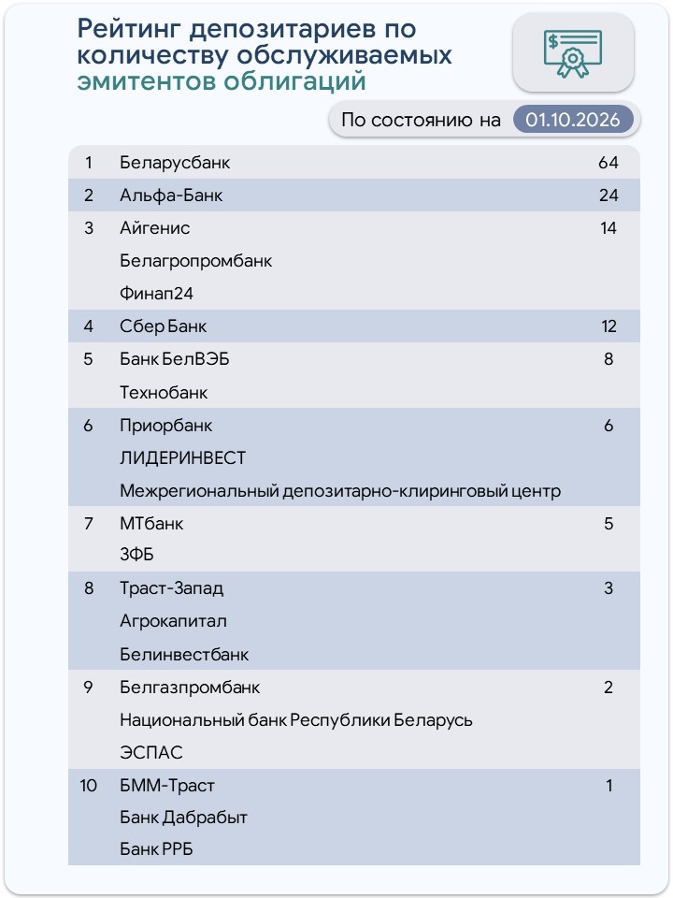Click the 'Банк РРБ' entry
Screen dimensions: 673x898
(x=156, y=848)
